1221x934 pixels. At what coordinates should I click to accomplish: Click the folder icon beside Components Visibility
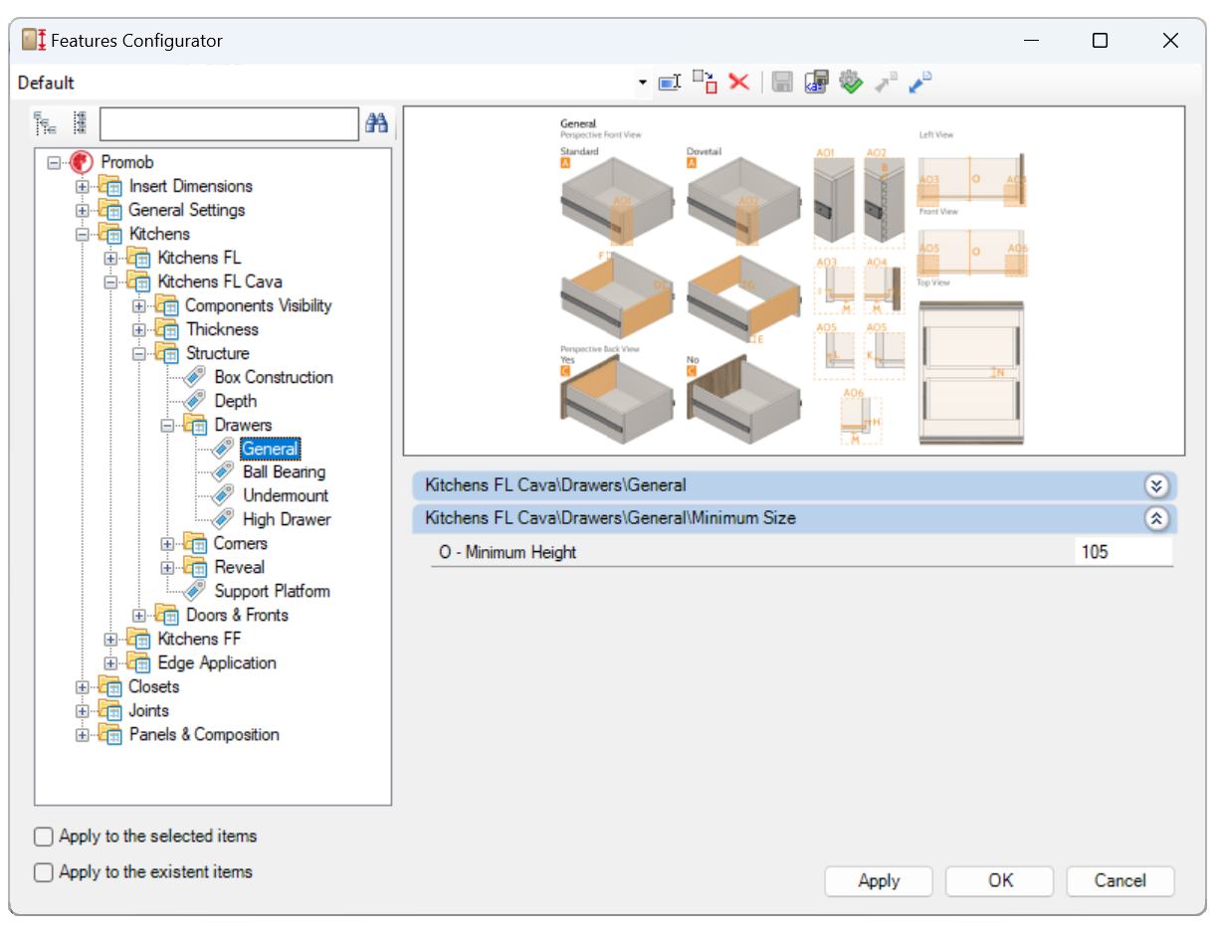tap(166, 305)
